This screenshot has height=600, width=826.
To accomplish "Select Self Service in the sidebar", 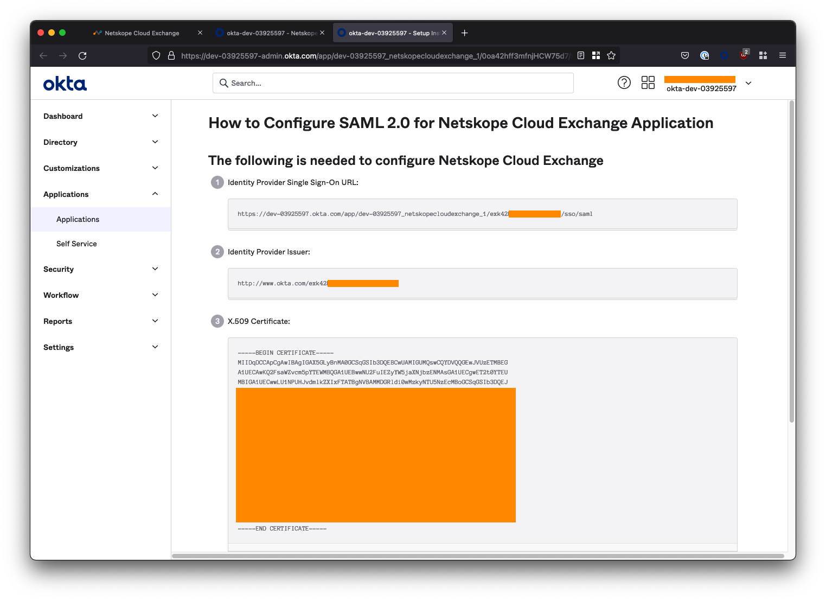I will pos(76,244).
